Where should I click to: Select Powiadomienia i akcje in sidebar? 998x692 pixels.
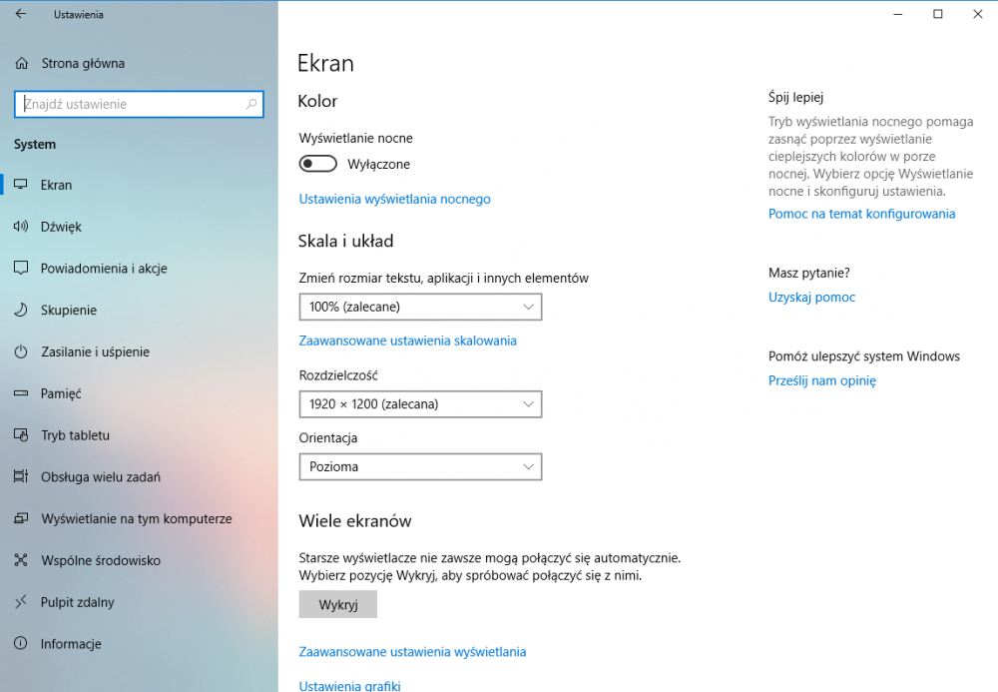pos(139,268)
